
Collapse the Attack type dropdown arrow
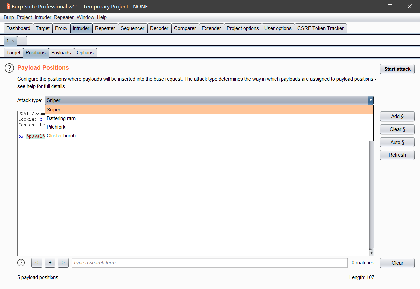[x=370, y=100]
